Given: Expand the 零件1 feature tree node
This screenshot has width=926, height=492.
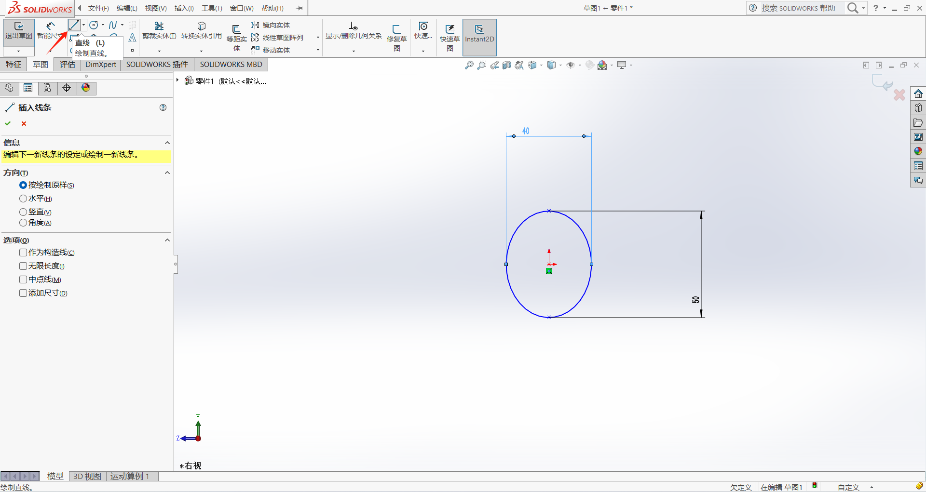Looking at the screenshot, I should 178,80.
